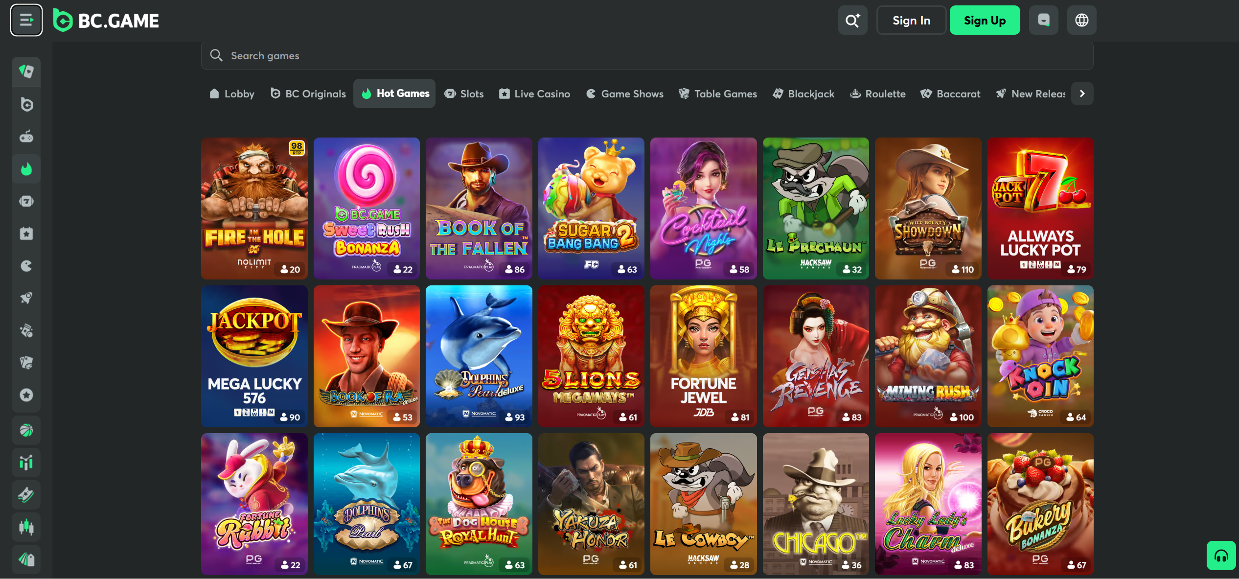Open the search icon in header
Image resolution: width=1239 pixels, height=579 pixels.
[852, 20]
